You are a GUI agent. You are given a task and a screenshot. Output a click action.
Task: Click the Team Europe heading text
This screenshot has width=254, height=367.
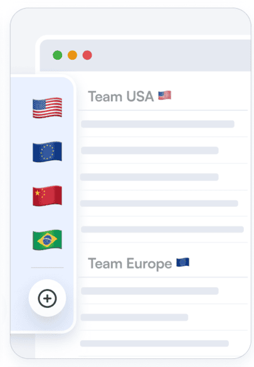tap(130, 264)
